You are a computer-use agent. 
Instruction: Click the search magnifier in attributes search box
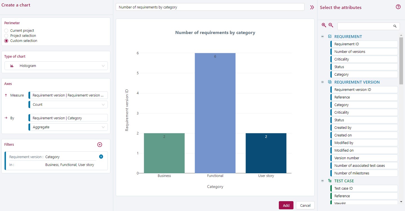pyautogui.click(x=395, y=26)
